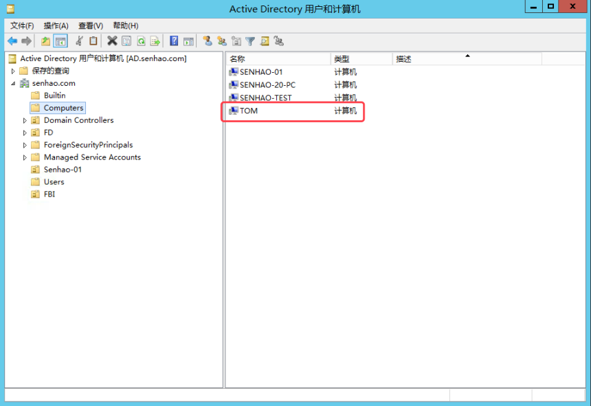Expand the 保存的查询 node
591x406 pixels.
pyautogui.click(x=13, y=71)
